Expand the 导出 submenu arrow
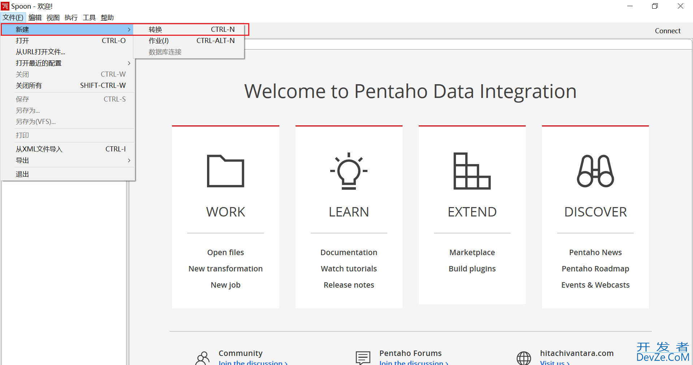This screenshot has height=365, width=693. pyautogui.click(x=129, y=160)
